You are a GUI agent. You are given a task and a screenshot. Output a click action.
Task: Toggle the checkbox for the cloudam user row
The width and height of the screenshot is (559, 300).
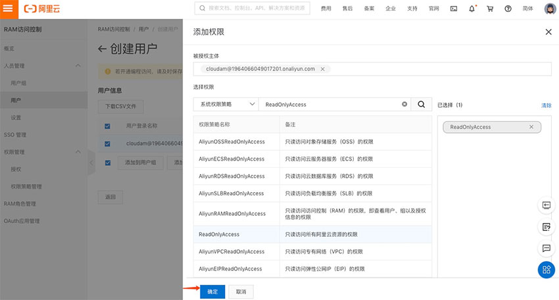click(x=107, y=144)
